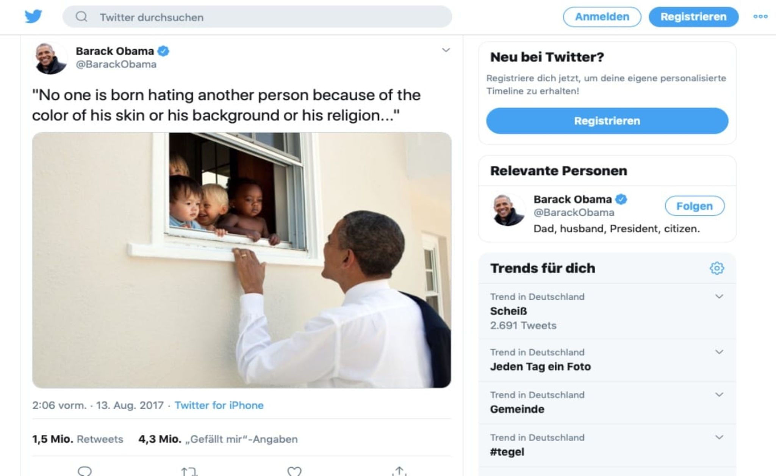776x476 pixels.
Task: Open Trends settings gear
Action: pos(717,268)
